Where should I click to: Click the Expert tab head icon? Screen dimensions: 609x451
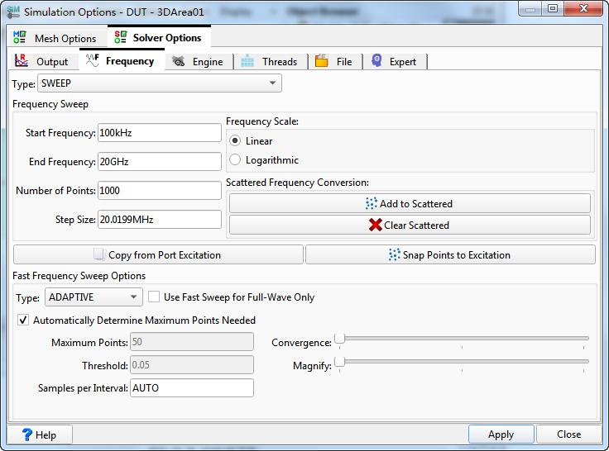377,61
